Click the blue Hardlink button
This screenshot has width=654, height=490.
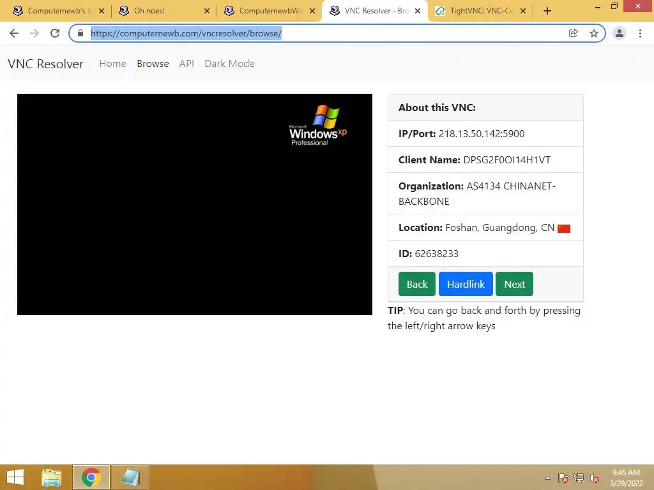(466, 284)
